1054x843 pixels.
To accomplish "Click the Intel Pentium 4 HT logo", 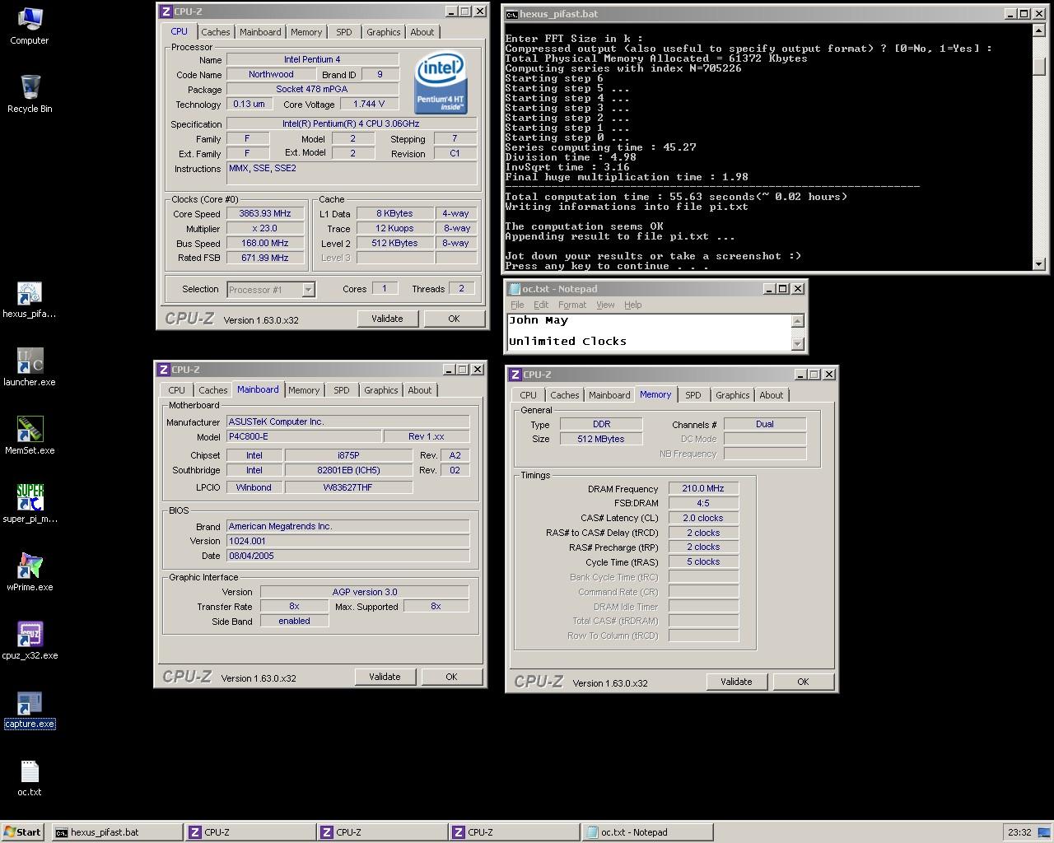I will [441, 82].
